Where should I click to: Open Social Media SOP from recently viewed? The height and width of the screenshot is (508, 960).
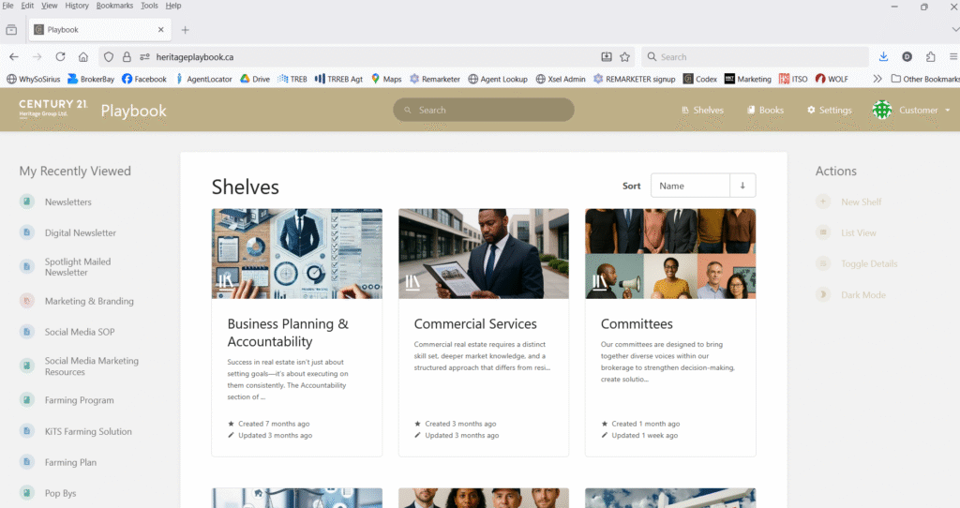tap(80, 332)
